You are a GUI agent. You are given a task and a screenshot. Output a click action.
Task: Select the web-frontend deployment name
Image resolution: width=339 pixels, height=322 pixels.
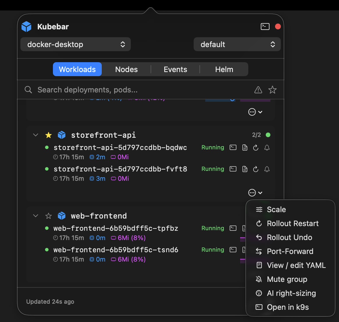click(99, 216)
